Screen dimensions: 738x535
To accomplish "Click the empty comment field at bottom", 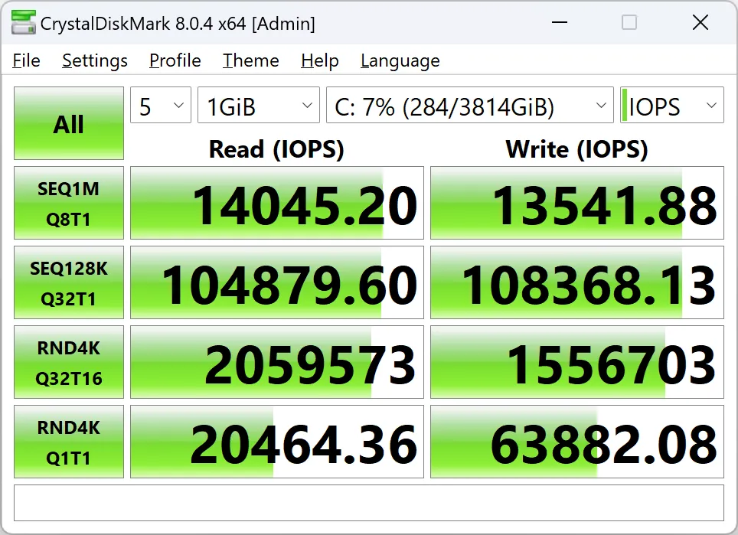I will tap(369, 503).
